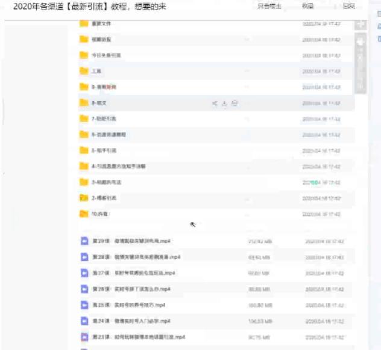This screenshot has height=350, width=381.
Task: Click the video file icon for 第28课
Action: tap(84, 257)
